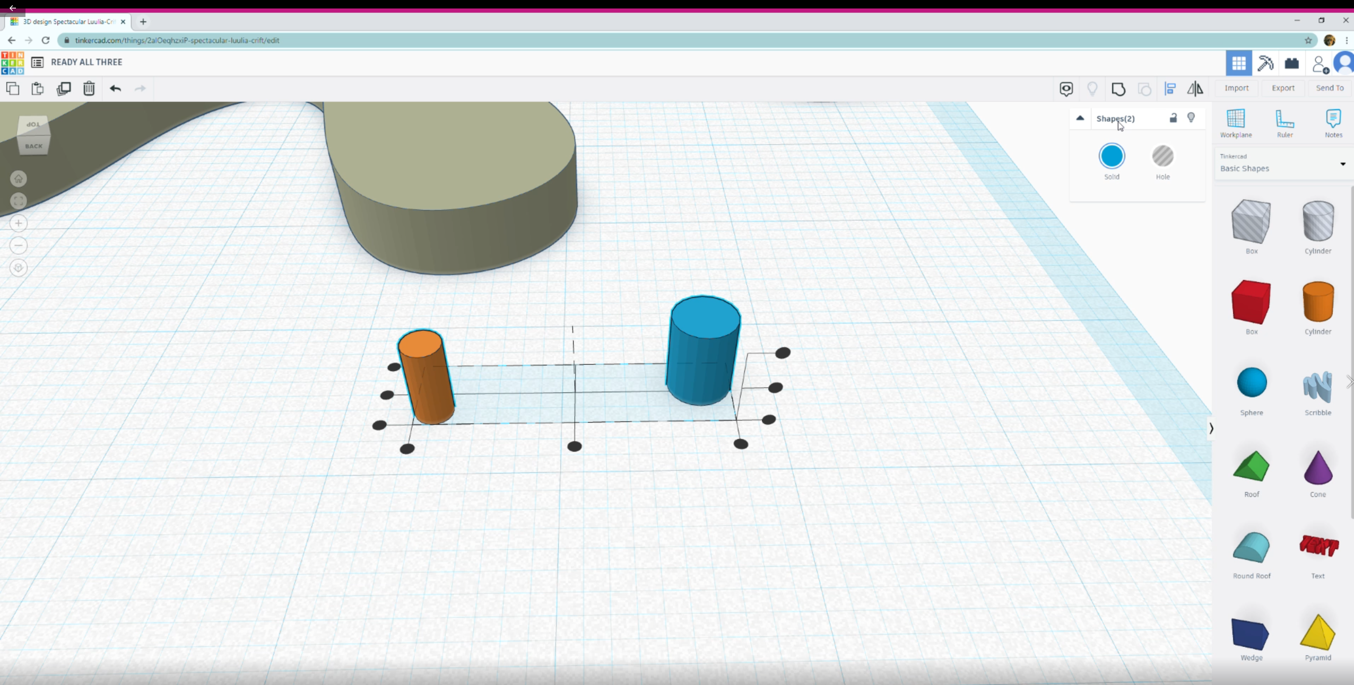This screenshot has height=685, width=1354.
Task: Toggle hide selected lightbulb in Shapes panel
Action: 1191,118
